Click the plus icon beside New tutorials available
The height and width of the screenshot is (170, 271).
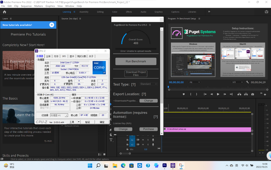pyautogui.click(x=52, y=25)
